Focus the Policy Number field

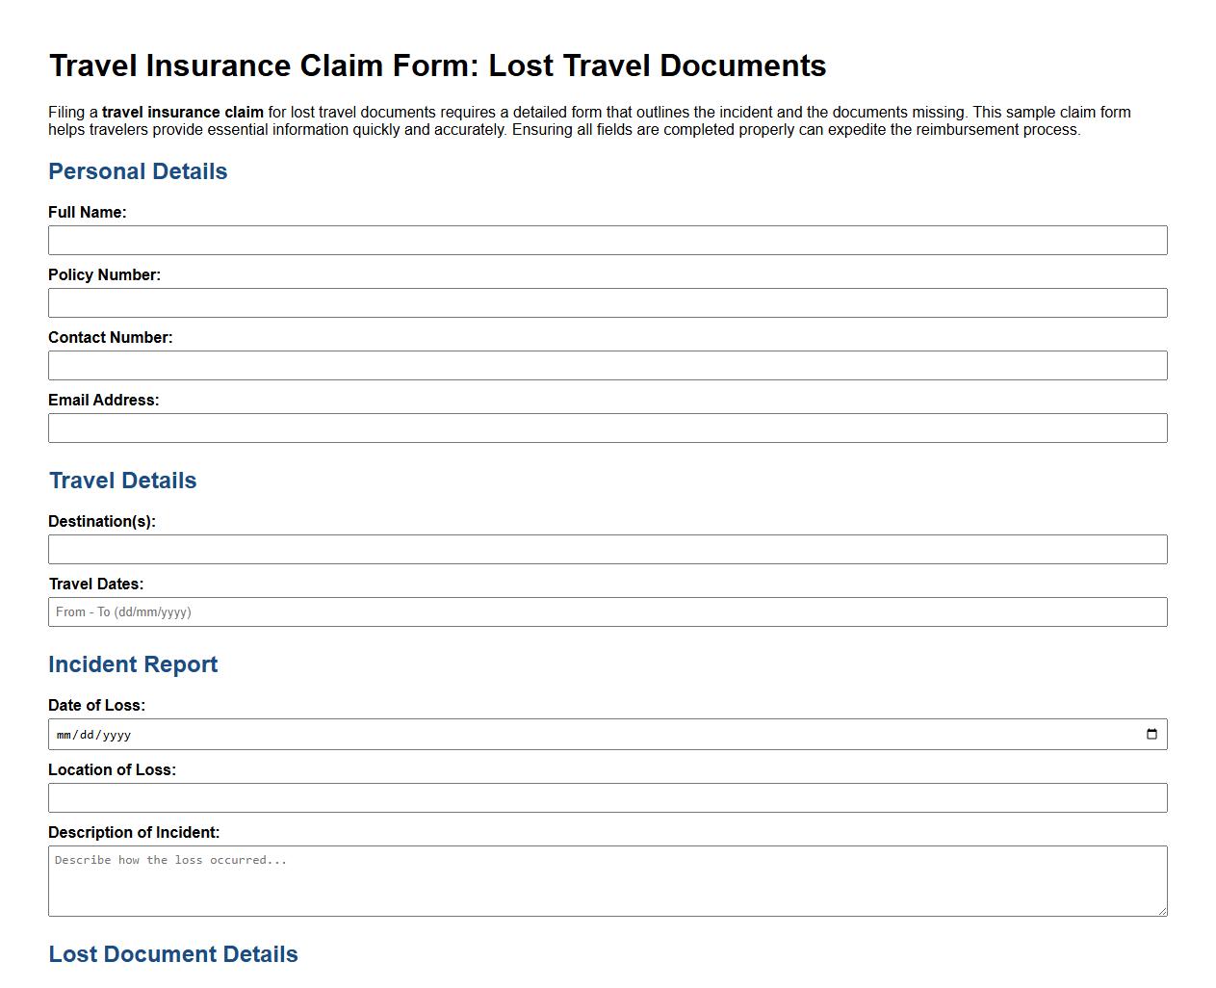[607, 302]
